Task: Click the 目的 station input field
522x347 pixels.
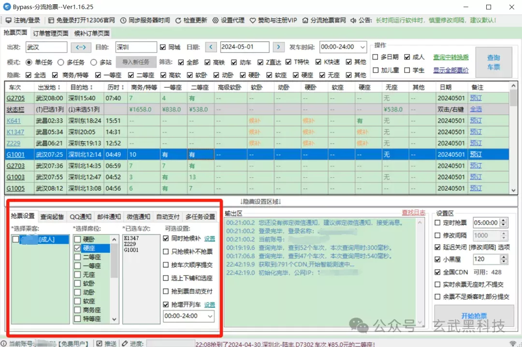Action: (136, 47)
